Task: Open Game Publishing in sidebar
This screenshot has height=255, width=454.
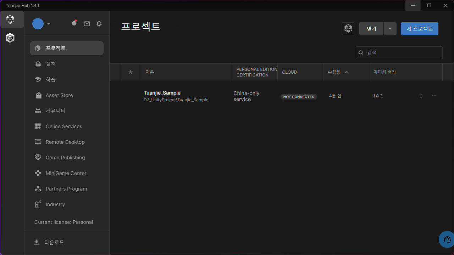Action: (67, 158)
